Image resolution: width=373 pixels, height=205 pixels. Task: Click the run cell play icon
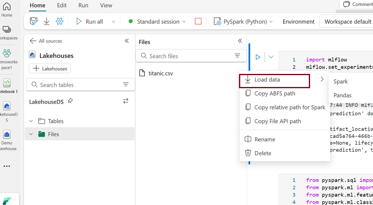258,57
